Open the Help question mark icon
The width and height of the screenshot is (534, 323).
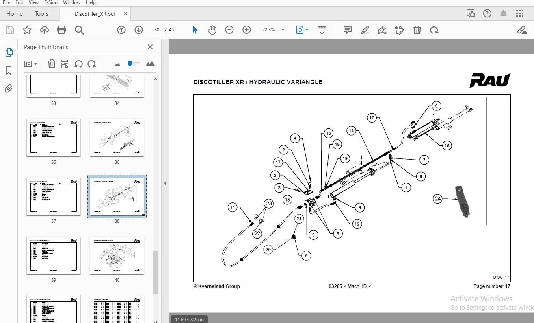coord(487,13)
